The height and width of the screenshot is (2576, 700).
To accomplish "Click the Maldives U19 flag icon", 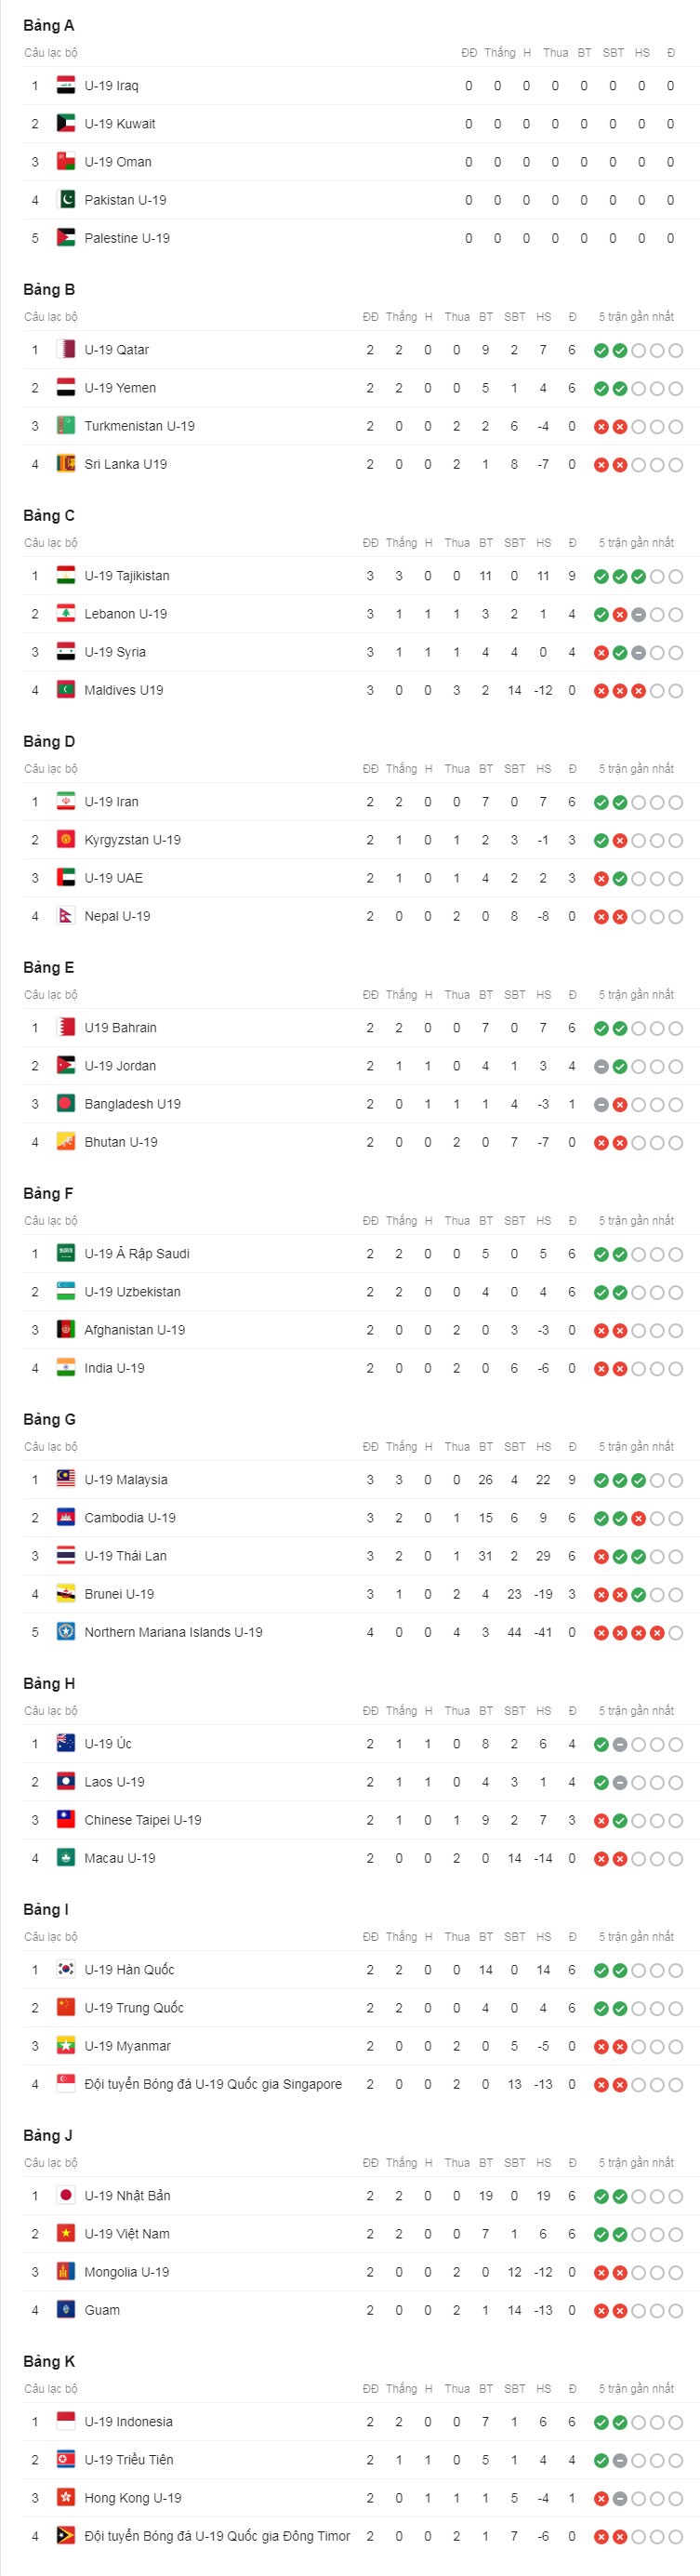I will tap(66, 690).
